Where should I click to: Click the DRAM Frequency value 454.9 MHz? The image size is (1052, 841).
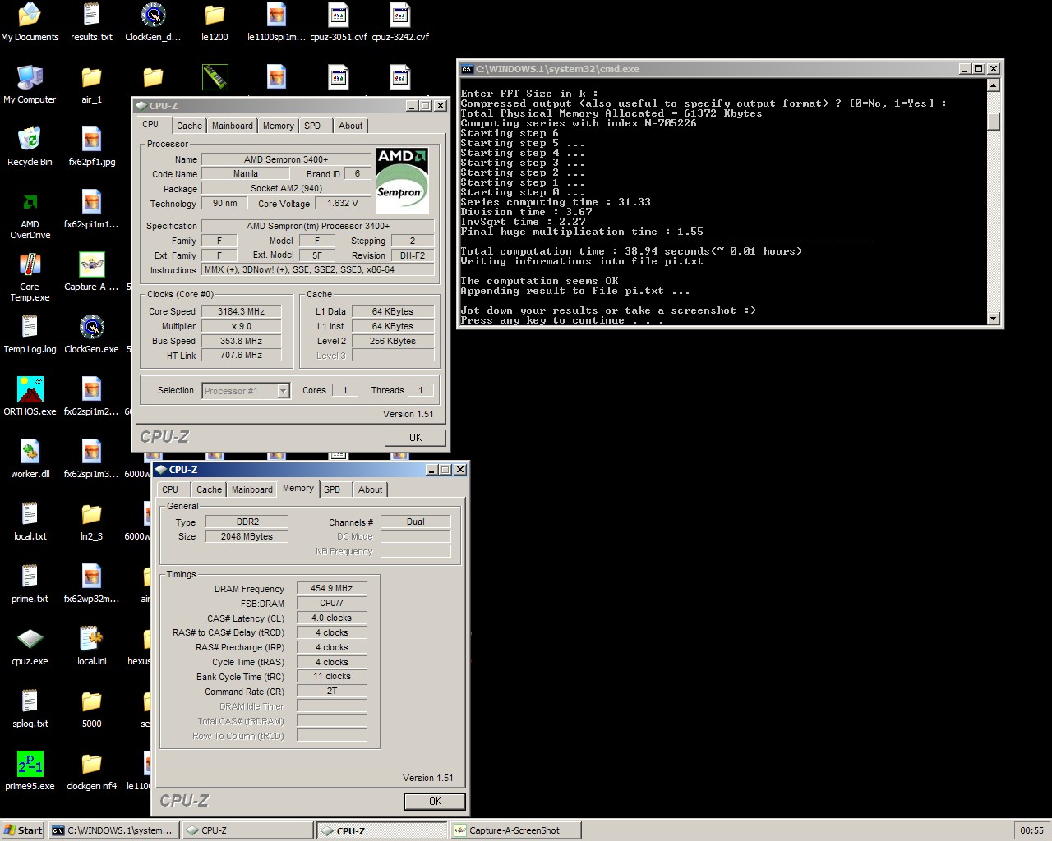pyautogui.click(x=331, y=588)
